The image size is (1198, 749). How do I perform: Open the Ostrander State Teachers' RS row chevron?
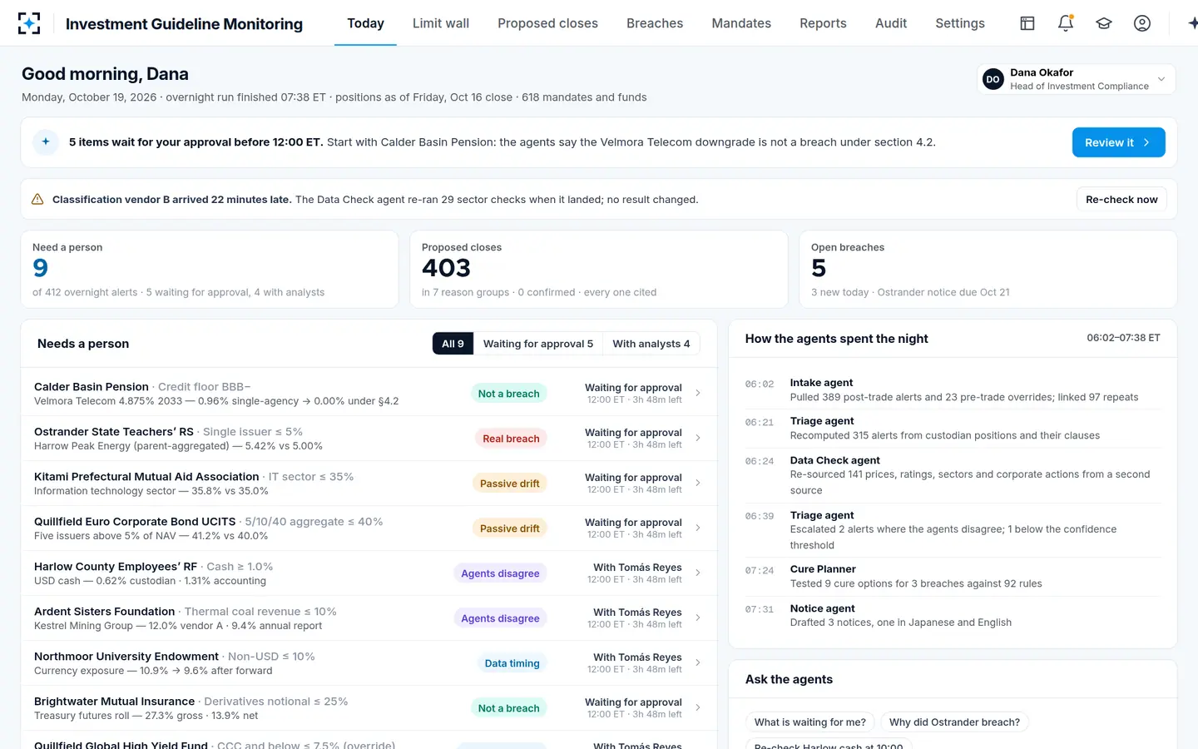(698, 439)
